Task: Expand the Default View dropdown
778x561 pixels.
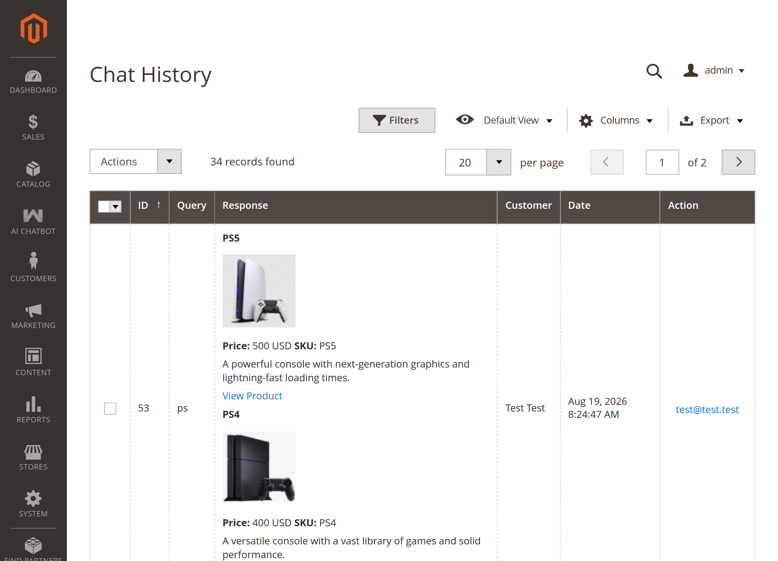Action: (504, 120)
